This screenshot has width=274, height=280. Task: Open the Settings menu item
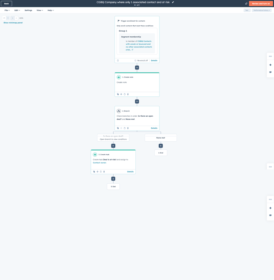click(28, 10)
